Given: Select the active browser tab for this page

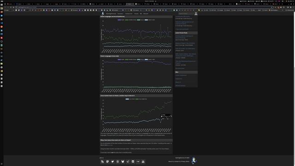Looking at the screenshot, I should click(130, 4).
